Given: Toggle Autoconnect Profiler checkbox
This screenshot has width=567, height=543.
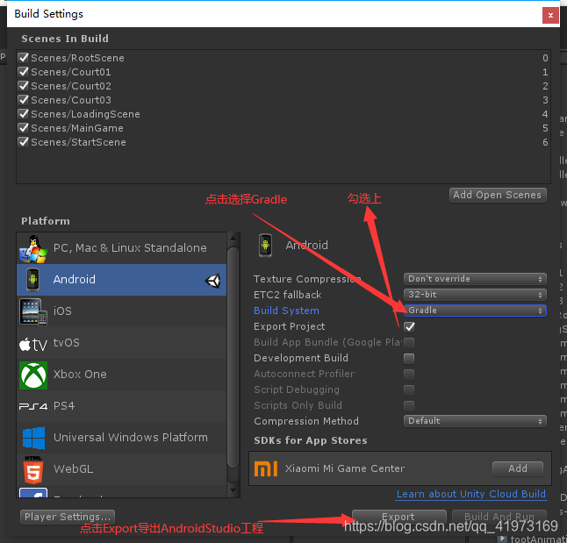Looking at the screenshot, I should point(409,375).
